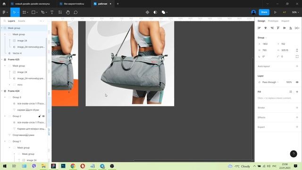The height and width of the screenshot is (170, 302).
Task: Open the zoom level 50% dropdown
Action: point(295,12)
